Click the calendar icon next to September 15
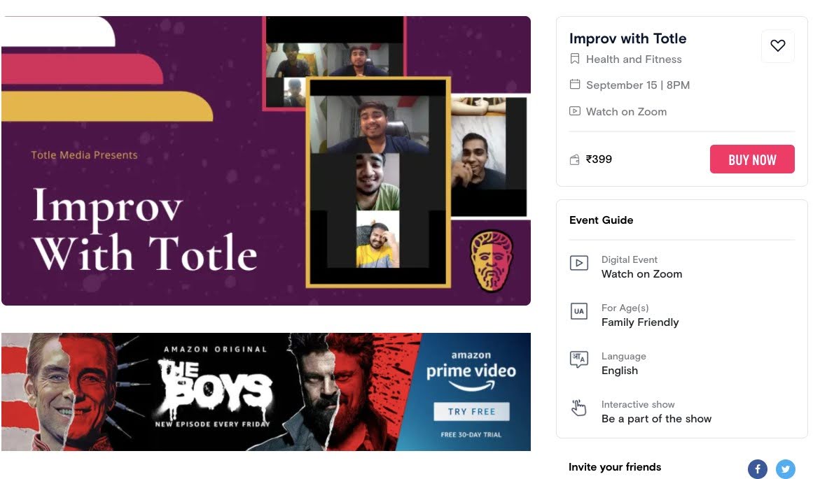813x479 pixels. tap(574, 85)
